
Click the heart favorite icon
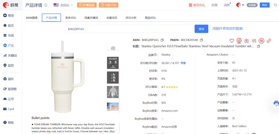pos(231,41)
